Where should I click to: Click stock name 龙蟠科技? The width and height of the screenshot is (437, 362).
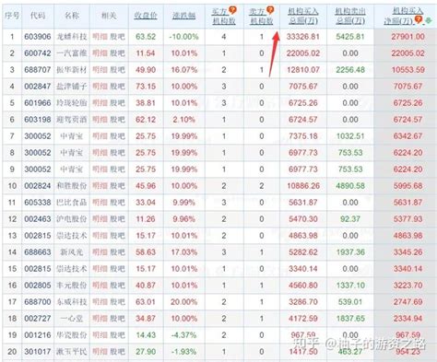(x=72, y=37)
